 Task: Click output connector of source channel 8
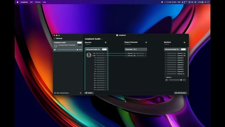106,69
